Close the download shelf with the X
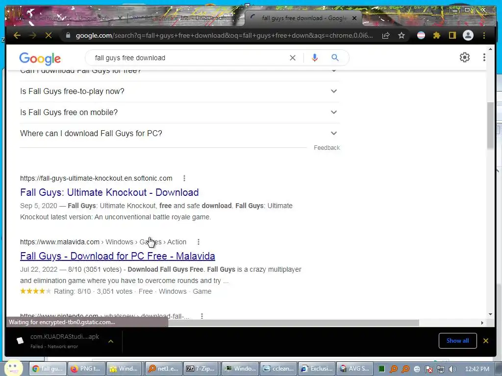This screenshot has height=376, width=502. (486, 341)
